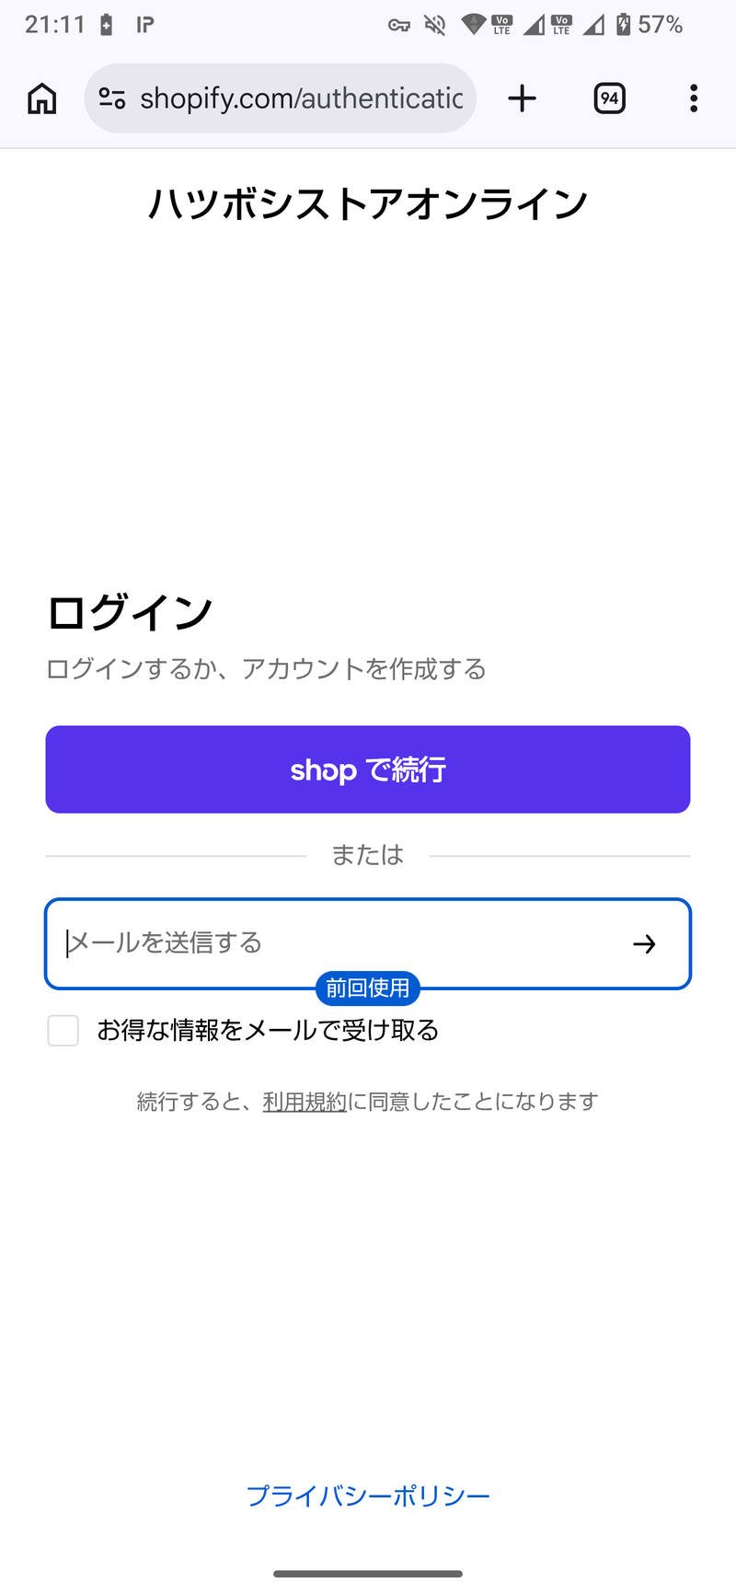
Task: Open the 利用規約 terms link
Action: coord(305,1102)
